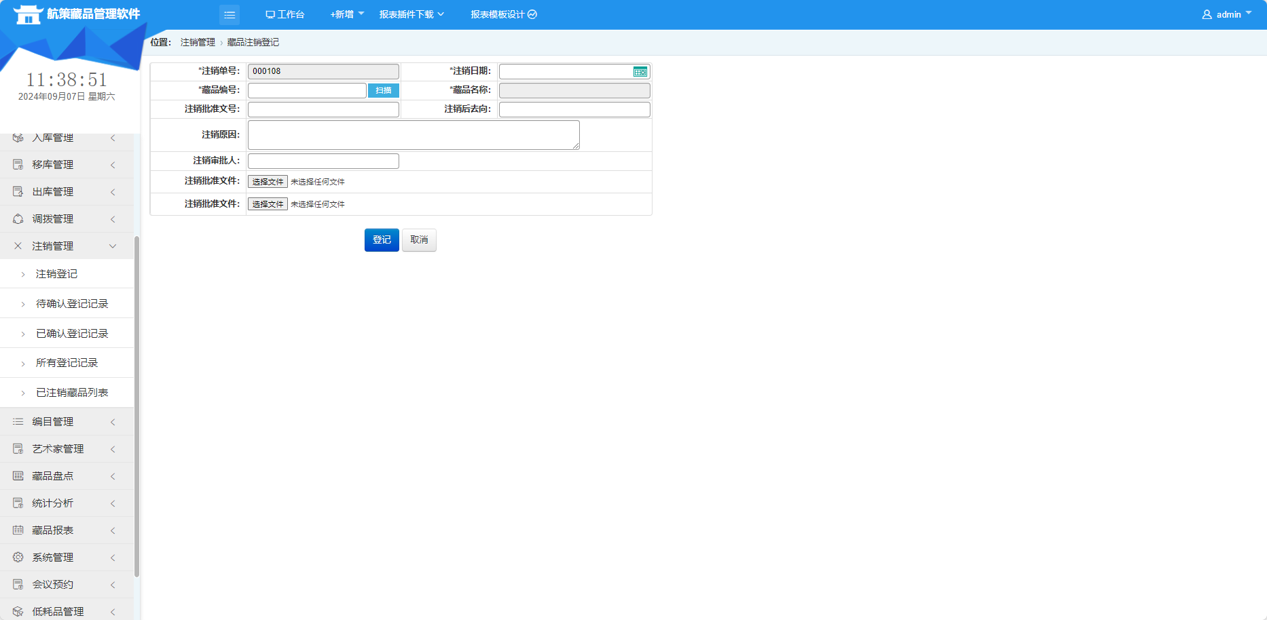
Task: Click the 移库管理 sidebar icon
Action: 18,165
